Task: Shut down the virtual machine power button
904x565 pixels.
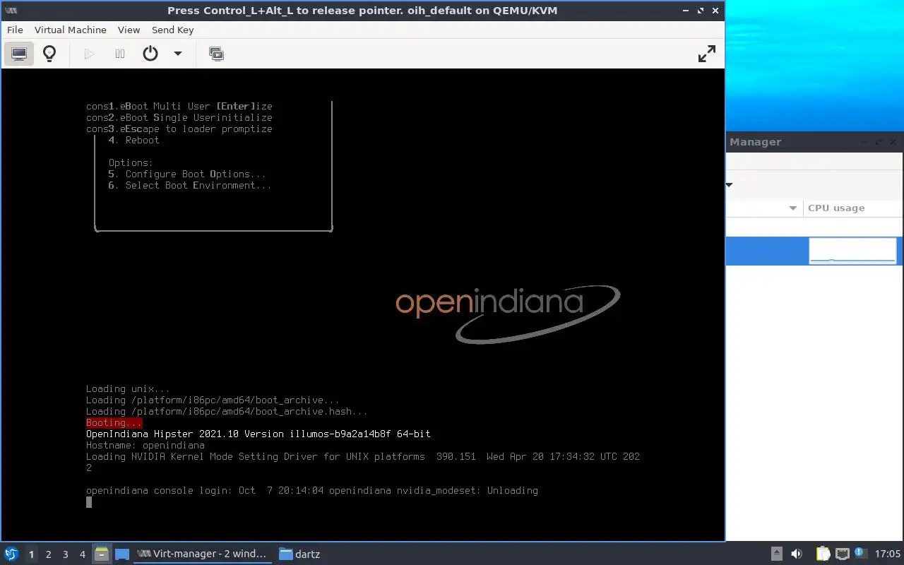Action: tap(150, 54)
